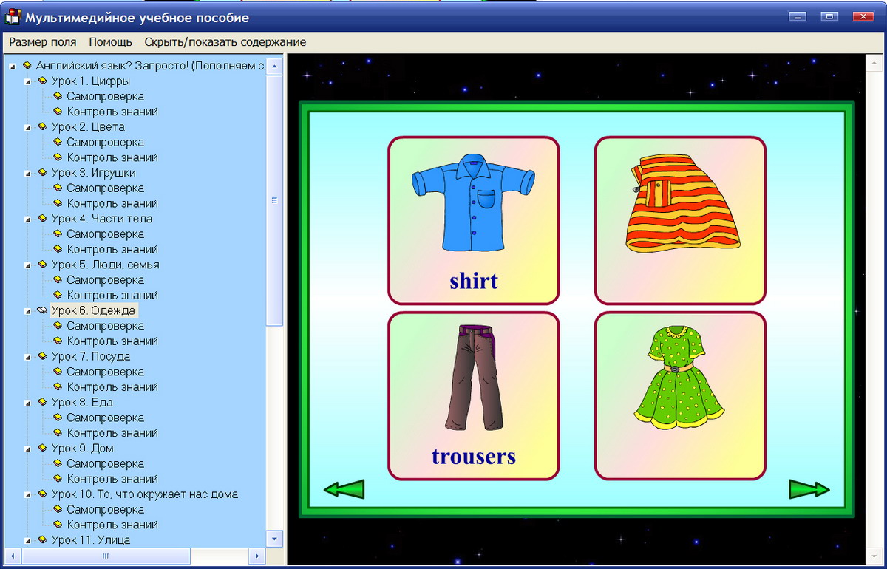This screenshot has width=887, height=569.
Task: Click the green left arrow to go back
Action: 344,489
